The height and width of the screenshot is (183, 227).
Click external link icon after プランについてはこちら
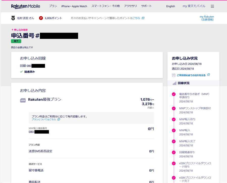59,119
